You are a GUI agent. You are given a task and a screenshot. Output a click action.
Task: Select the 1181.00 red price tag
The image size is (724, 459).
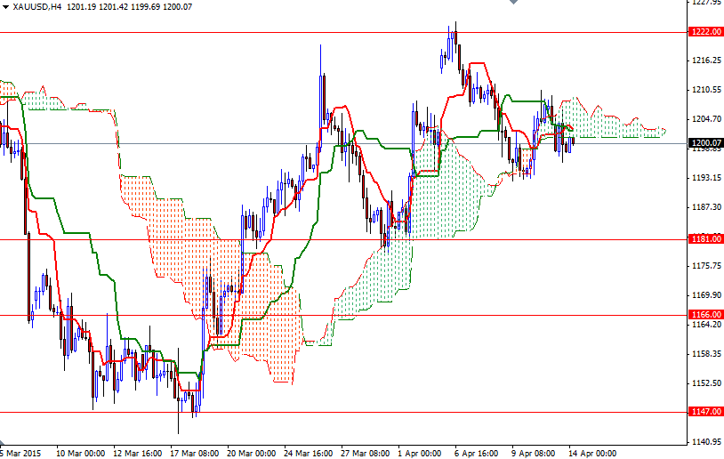coord(704,239)
